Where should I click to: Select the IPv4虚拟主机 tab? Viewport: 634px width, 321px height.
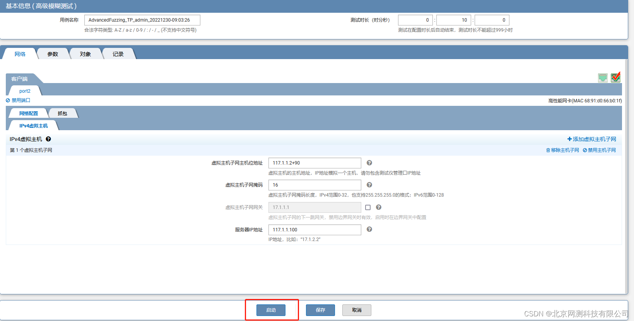pyautogui.click(x=34, y=126)
